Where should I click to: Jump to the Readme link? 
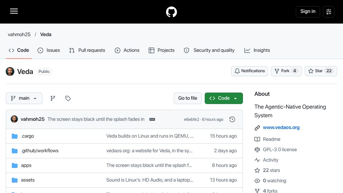tap(272, 139)
